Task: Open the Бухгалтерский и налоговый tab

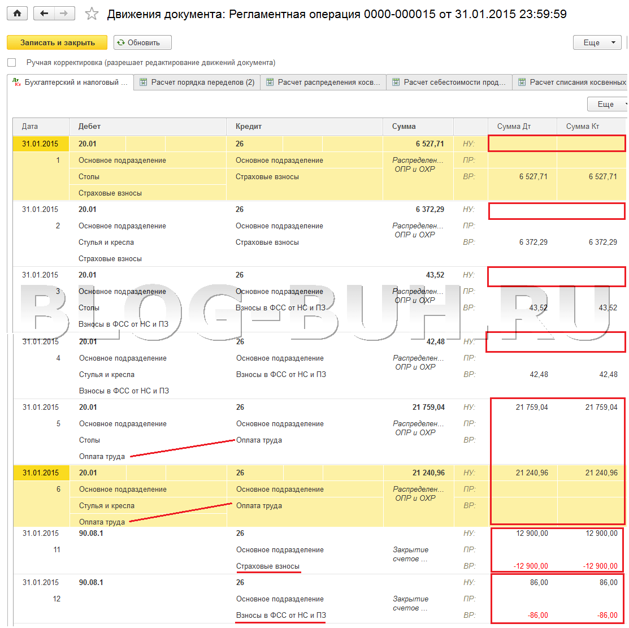Action: click(71, 83)
